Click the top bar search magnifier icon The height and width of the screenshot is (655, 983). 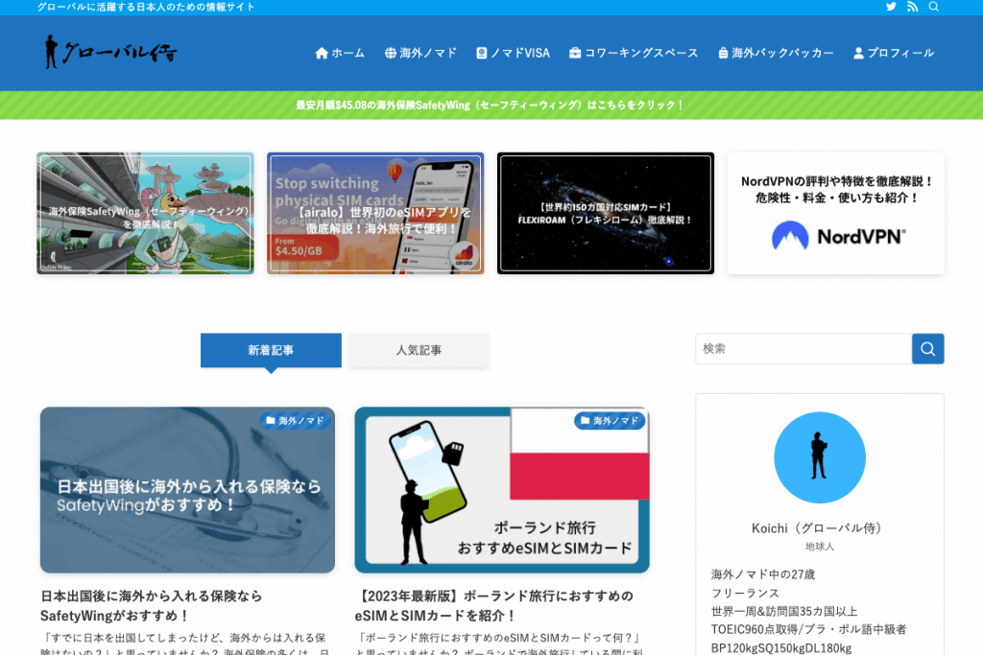[x=934, y=7]
